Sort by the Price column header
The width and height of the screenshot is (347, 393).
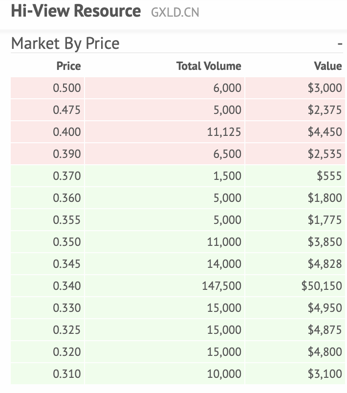(68, 66)
